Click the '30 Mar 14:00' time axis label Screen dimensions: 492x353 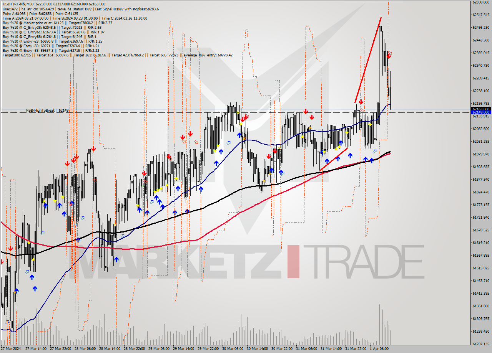point(258,349)
